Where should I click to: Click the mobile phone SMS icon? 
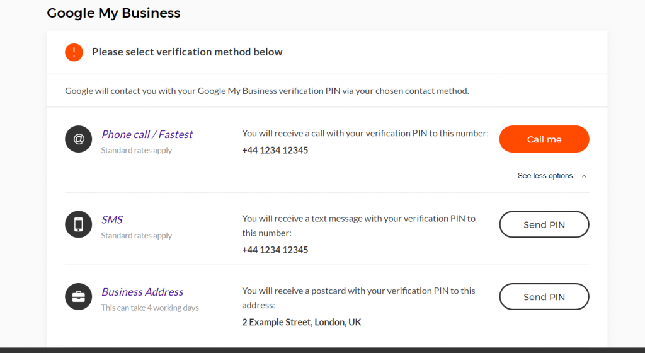[x=78, y=224]
